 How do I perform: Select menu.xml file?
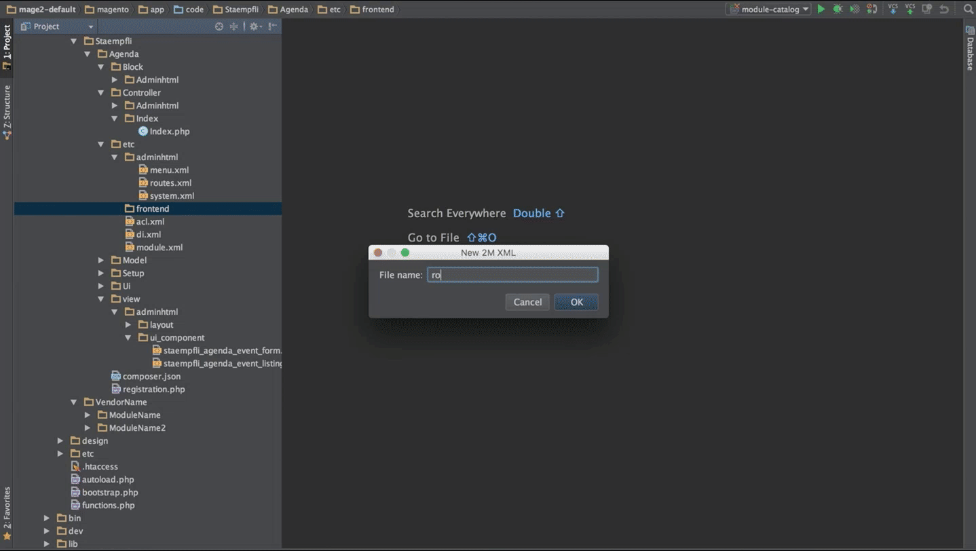point(164,170)
